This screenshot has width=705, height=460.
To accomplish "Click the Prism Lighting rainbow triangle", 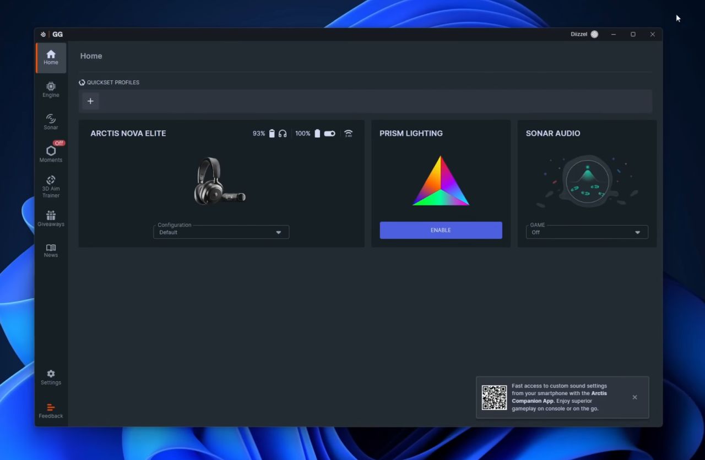I will [x=441, y=182].
